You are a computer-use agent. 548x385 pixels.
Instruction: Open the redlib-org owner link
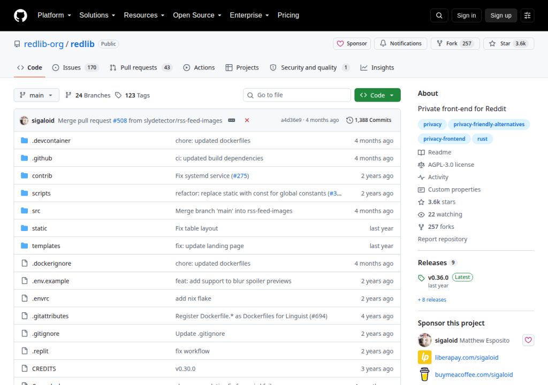(44, 44)
